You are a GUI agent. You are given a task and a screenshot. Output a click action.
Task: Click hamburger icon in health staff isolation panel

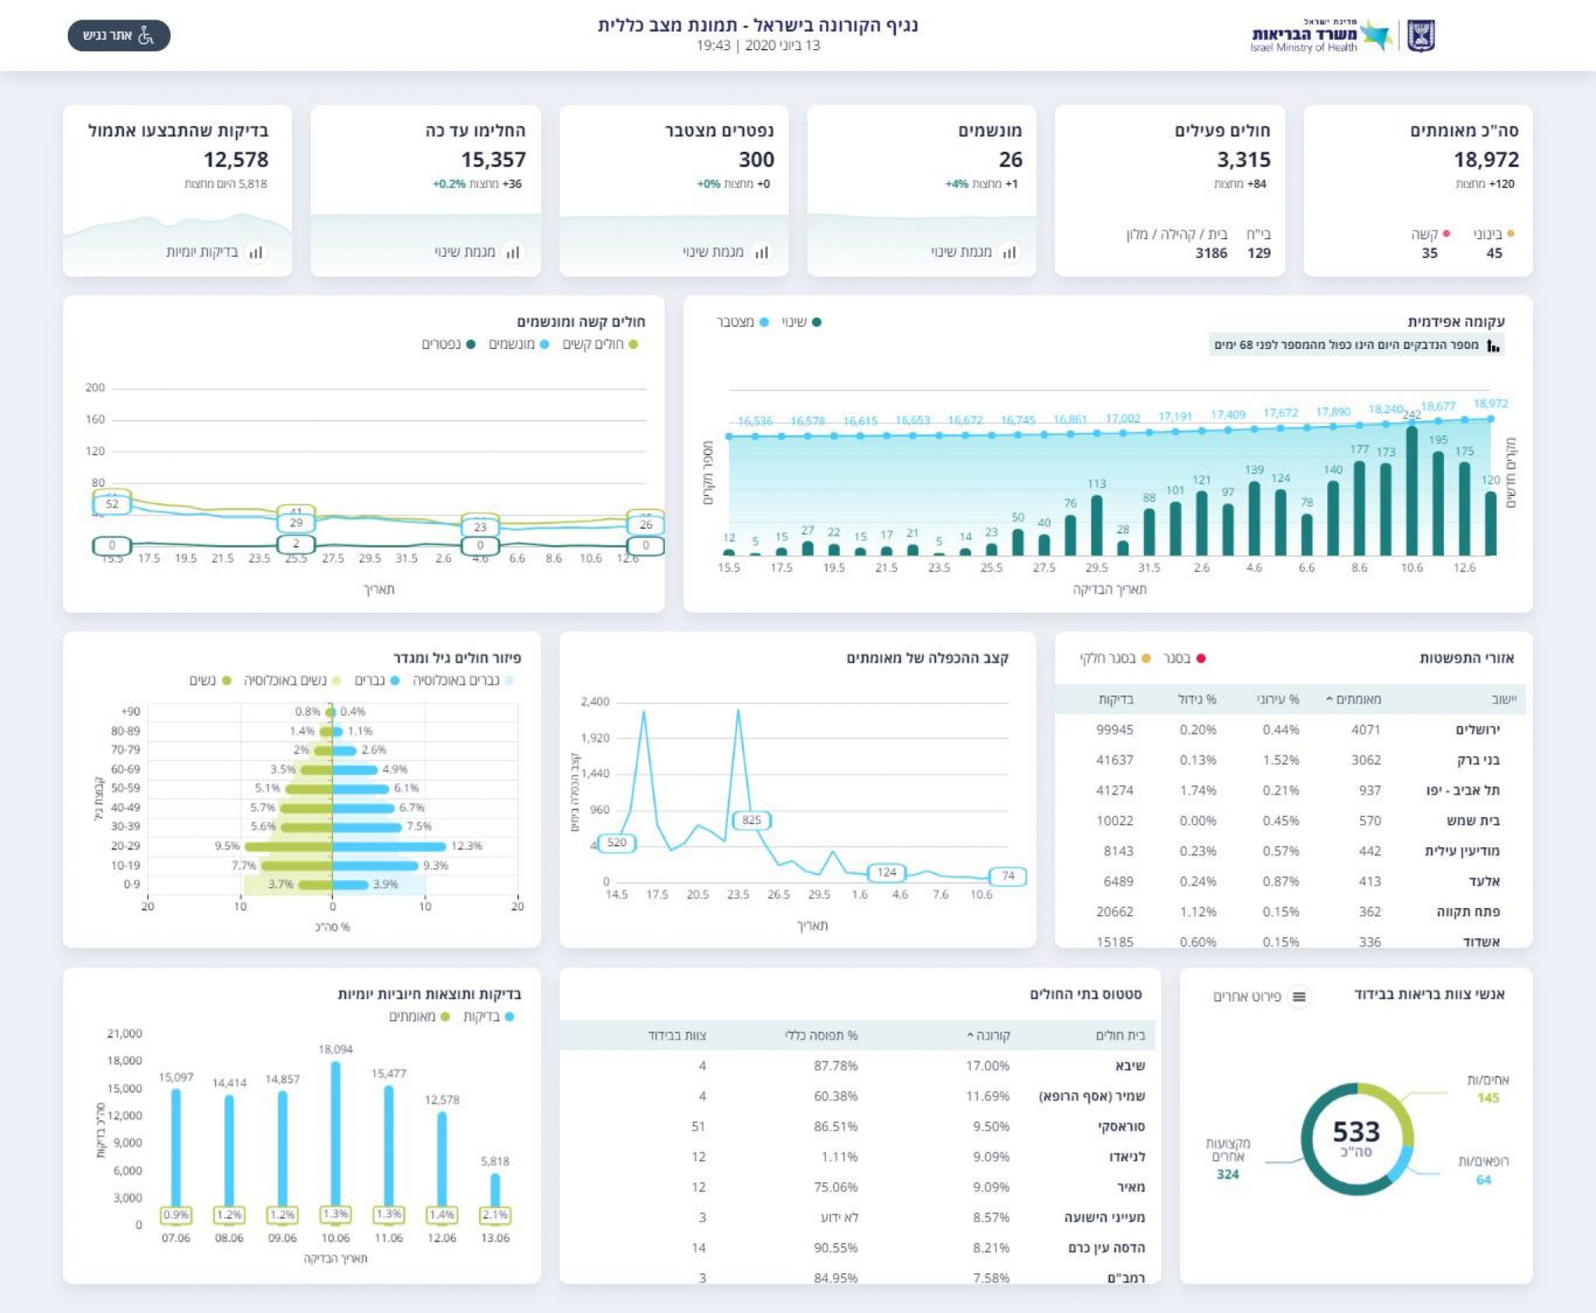click(x=1299, y=996)
